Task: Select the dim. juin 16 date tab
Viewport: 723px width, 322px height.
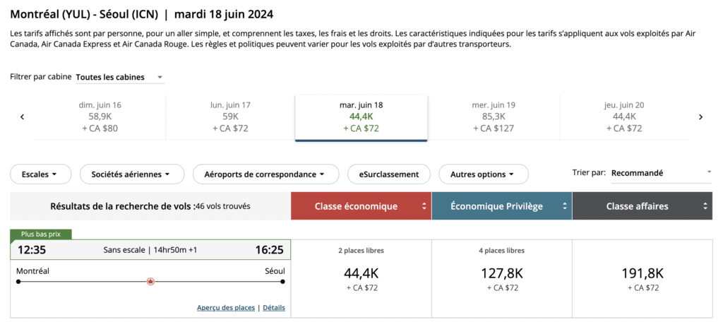Action: click(100, 117)
